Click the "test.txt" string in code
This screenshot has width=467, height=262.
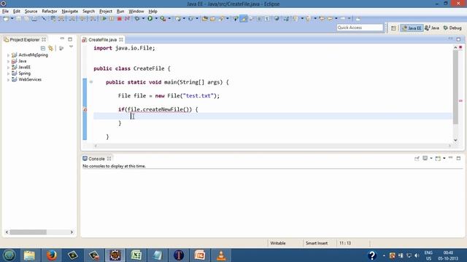click(198, 95)
